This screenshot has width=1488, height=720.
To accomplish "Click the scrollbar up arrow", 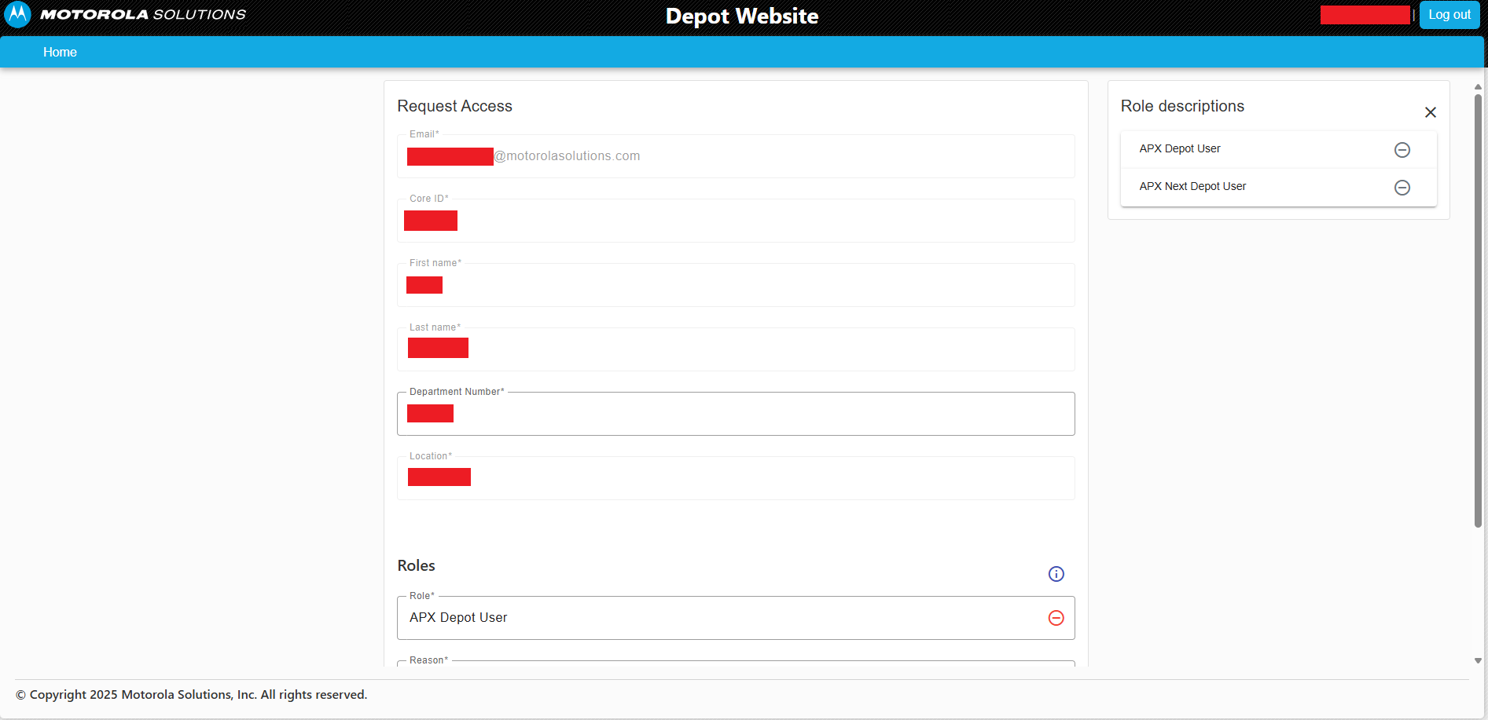I will point(1478,87).
